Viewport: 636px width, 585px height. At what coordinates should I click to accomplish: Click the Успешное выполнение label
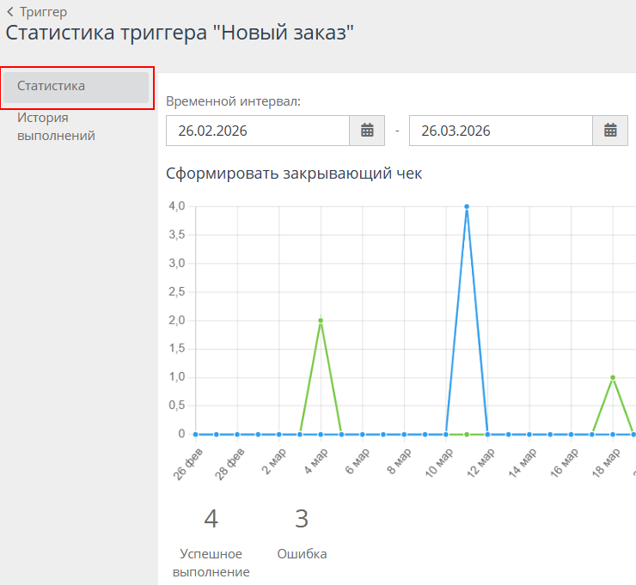tap(211, 563)
